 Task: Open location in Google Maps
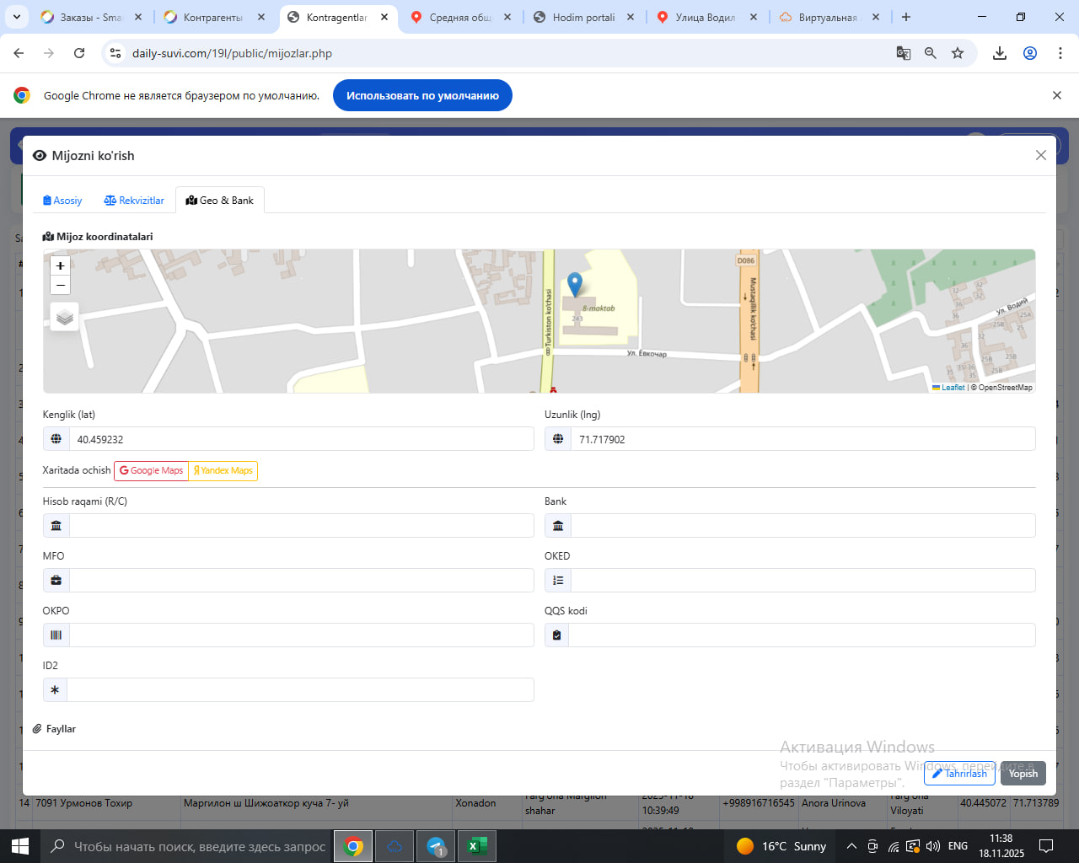(x=152, y=470)
